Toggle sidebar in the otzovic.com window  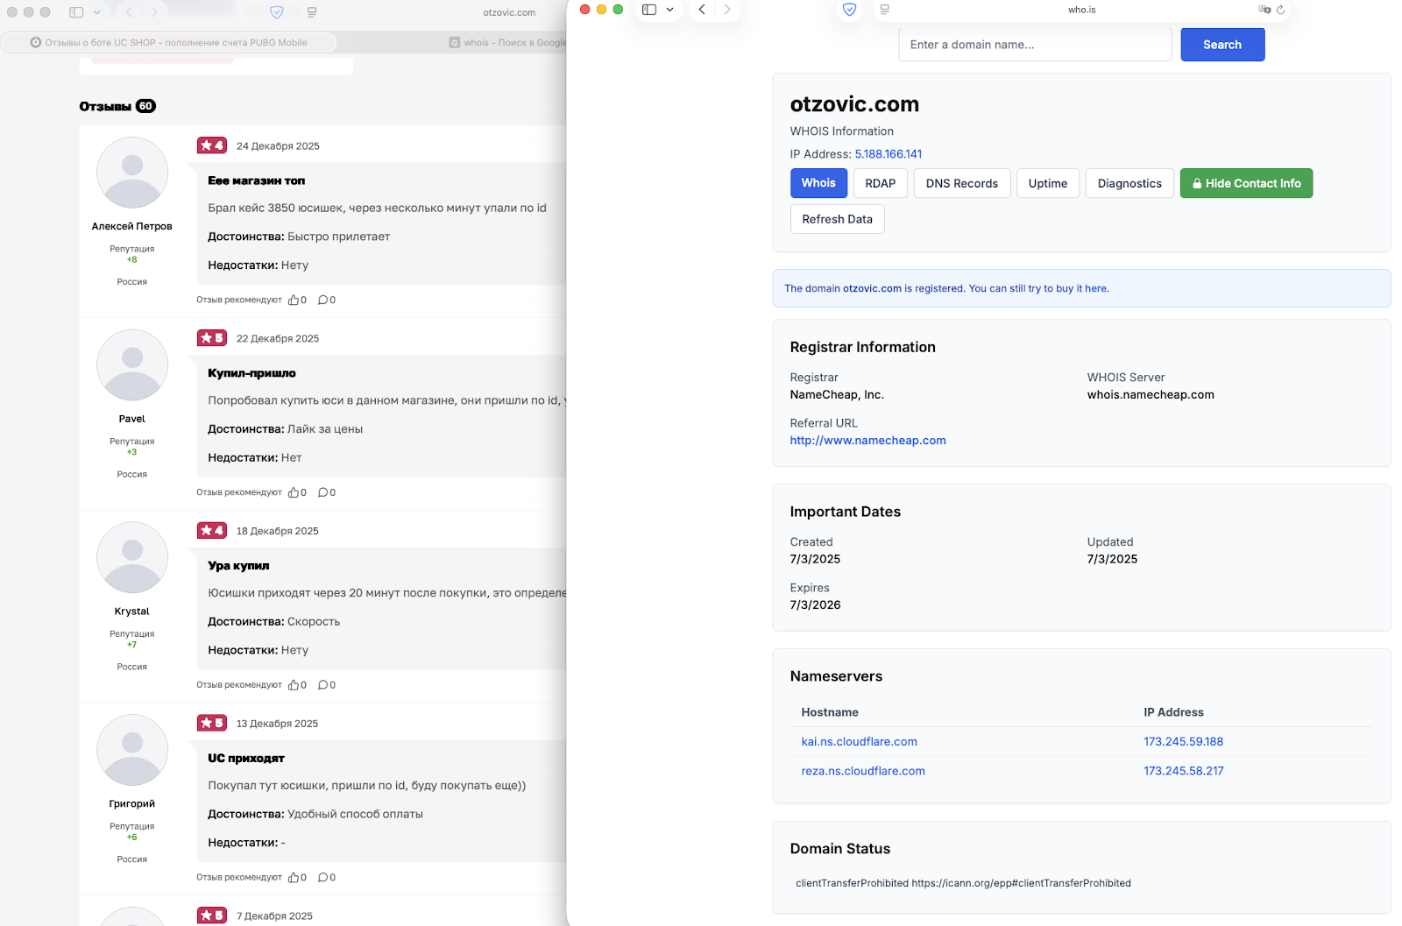point(76,12)
